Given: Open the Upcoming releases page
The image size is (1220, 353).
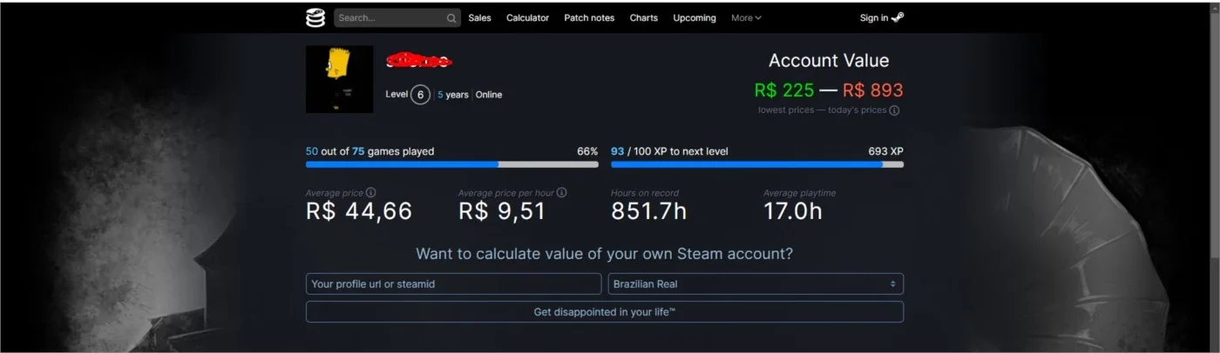Looking at the screenshot, I should 695,17.
